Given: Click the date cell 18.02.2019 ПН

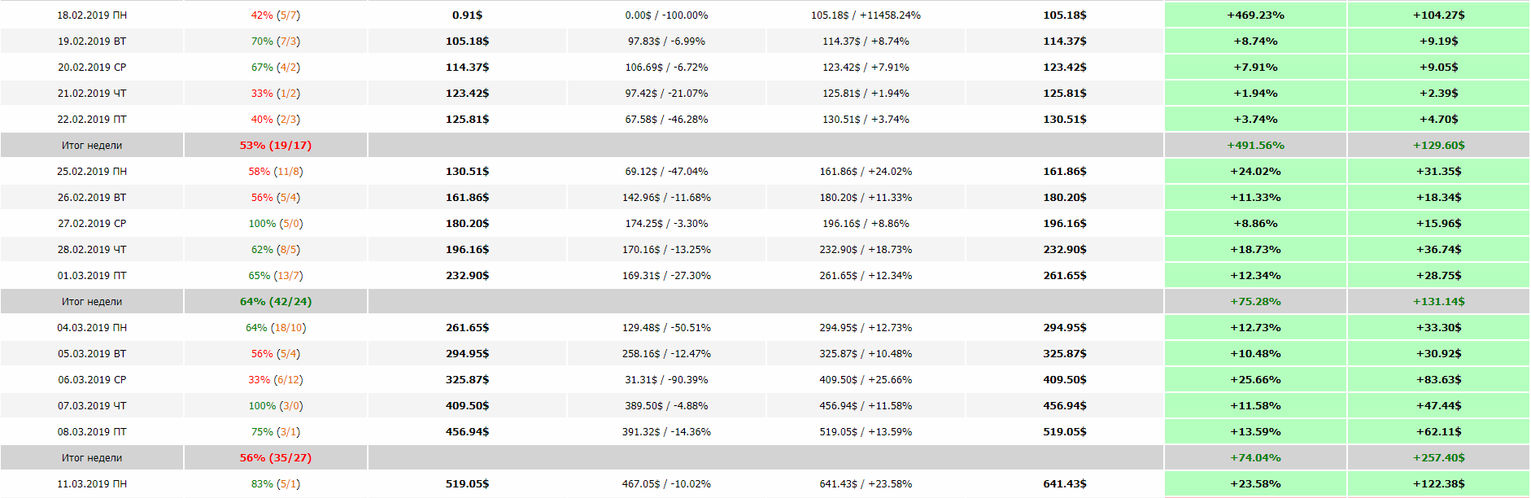Looking at the screenshot, I should click(92, 15).
